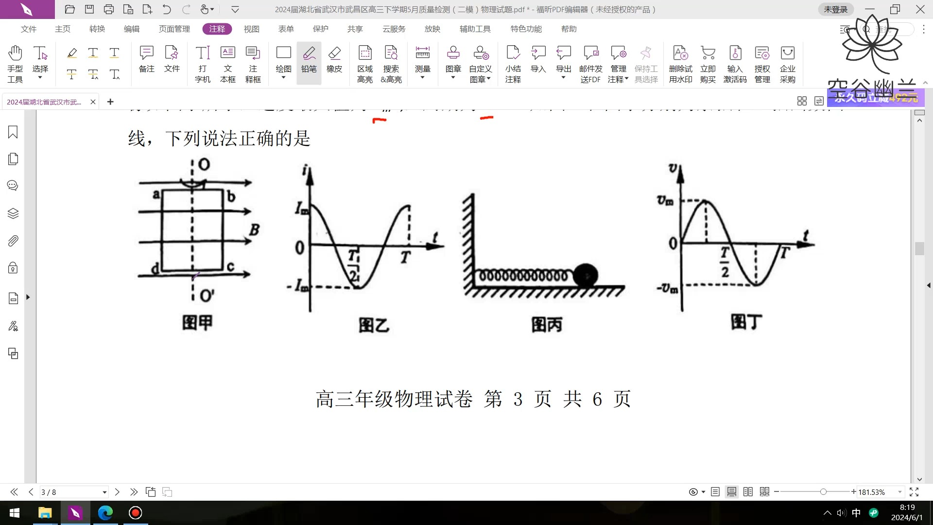Viewport: 933px width, 525px height.
Task: Open the 删除试用水印 tool
Action: tap(680, 63)
